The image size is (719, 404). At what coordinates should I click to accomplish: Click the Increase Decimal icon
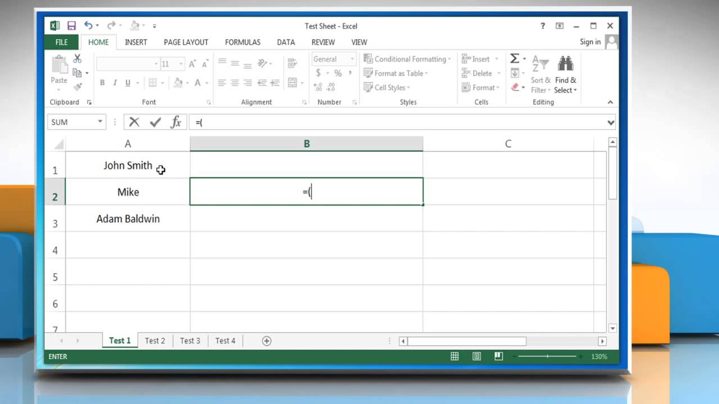coord(318,87)
